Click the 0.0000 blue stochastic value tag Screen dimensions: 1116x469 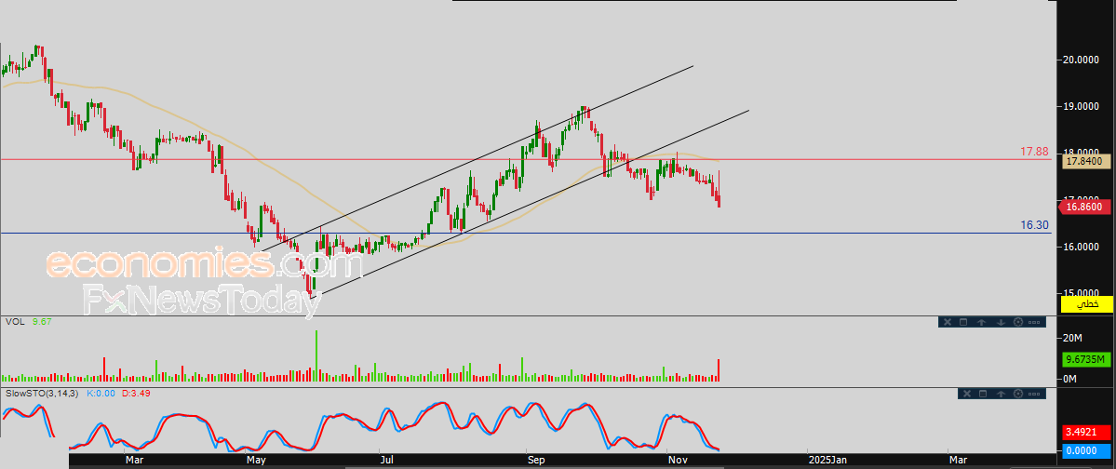1087,449
